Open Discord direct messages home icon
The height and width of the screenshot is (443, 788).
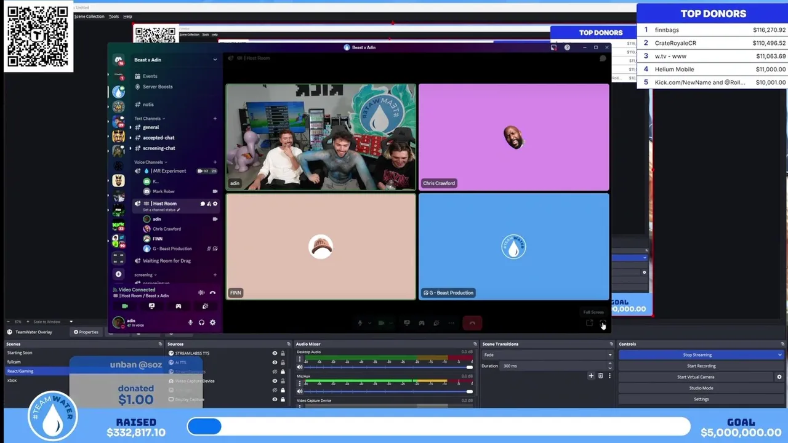(x=118, y=60)
